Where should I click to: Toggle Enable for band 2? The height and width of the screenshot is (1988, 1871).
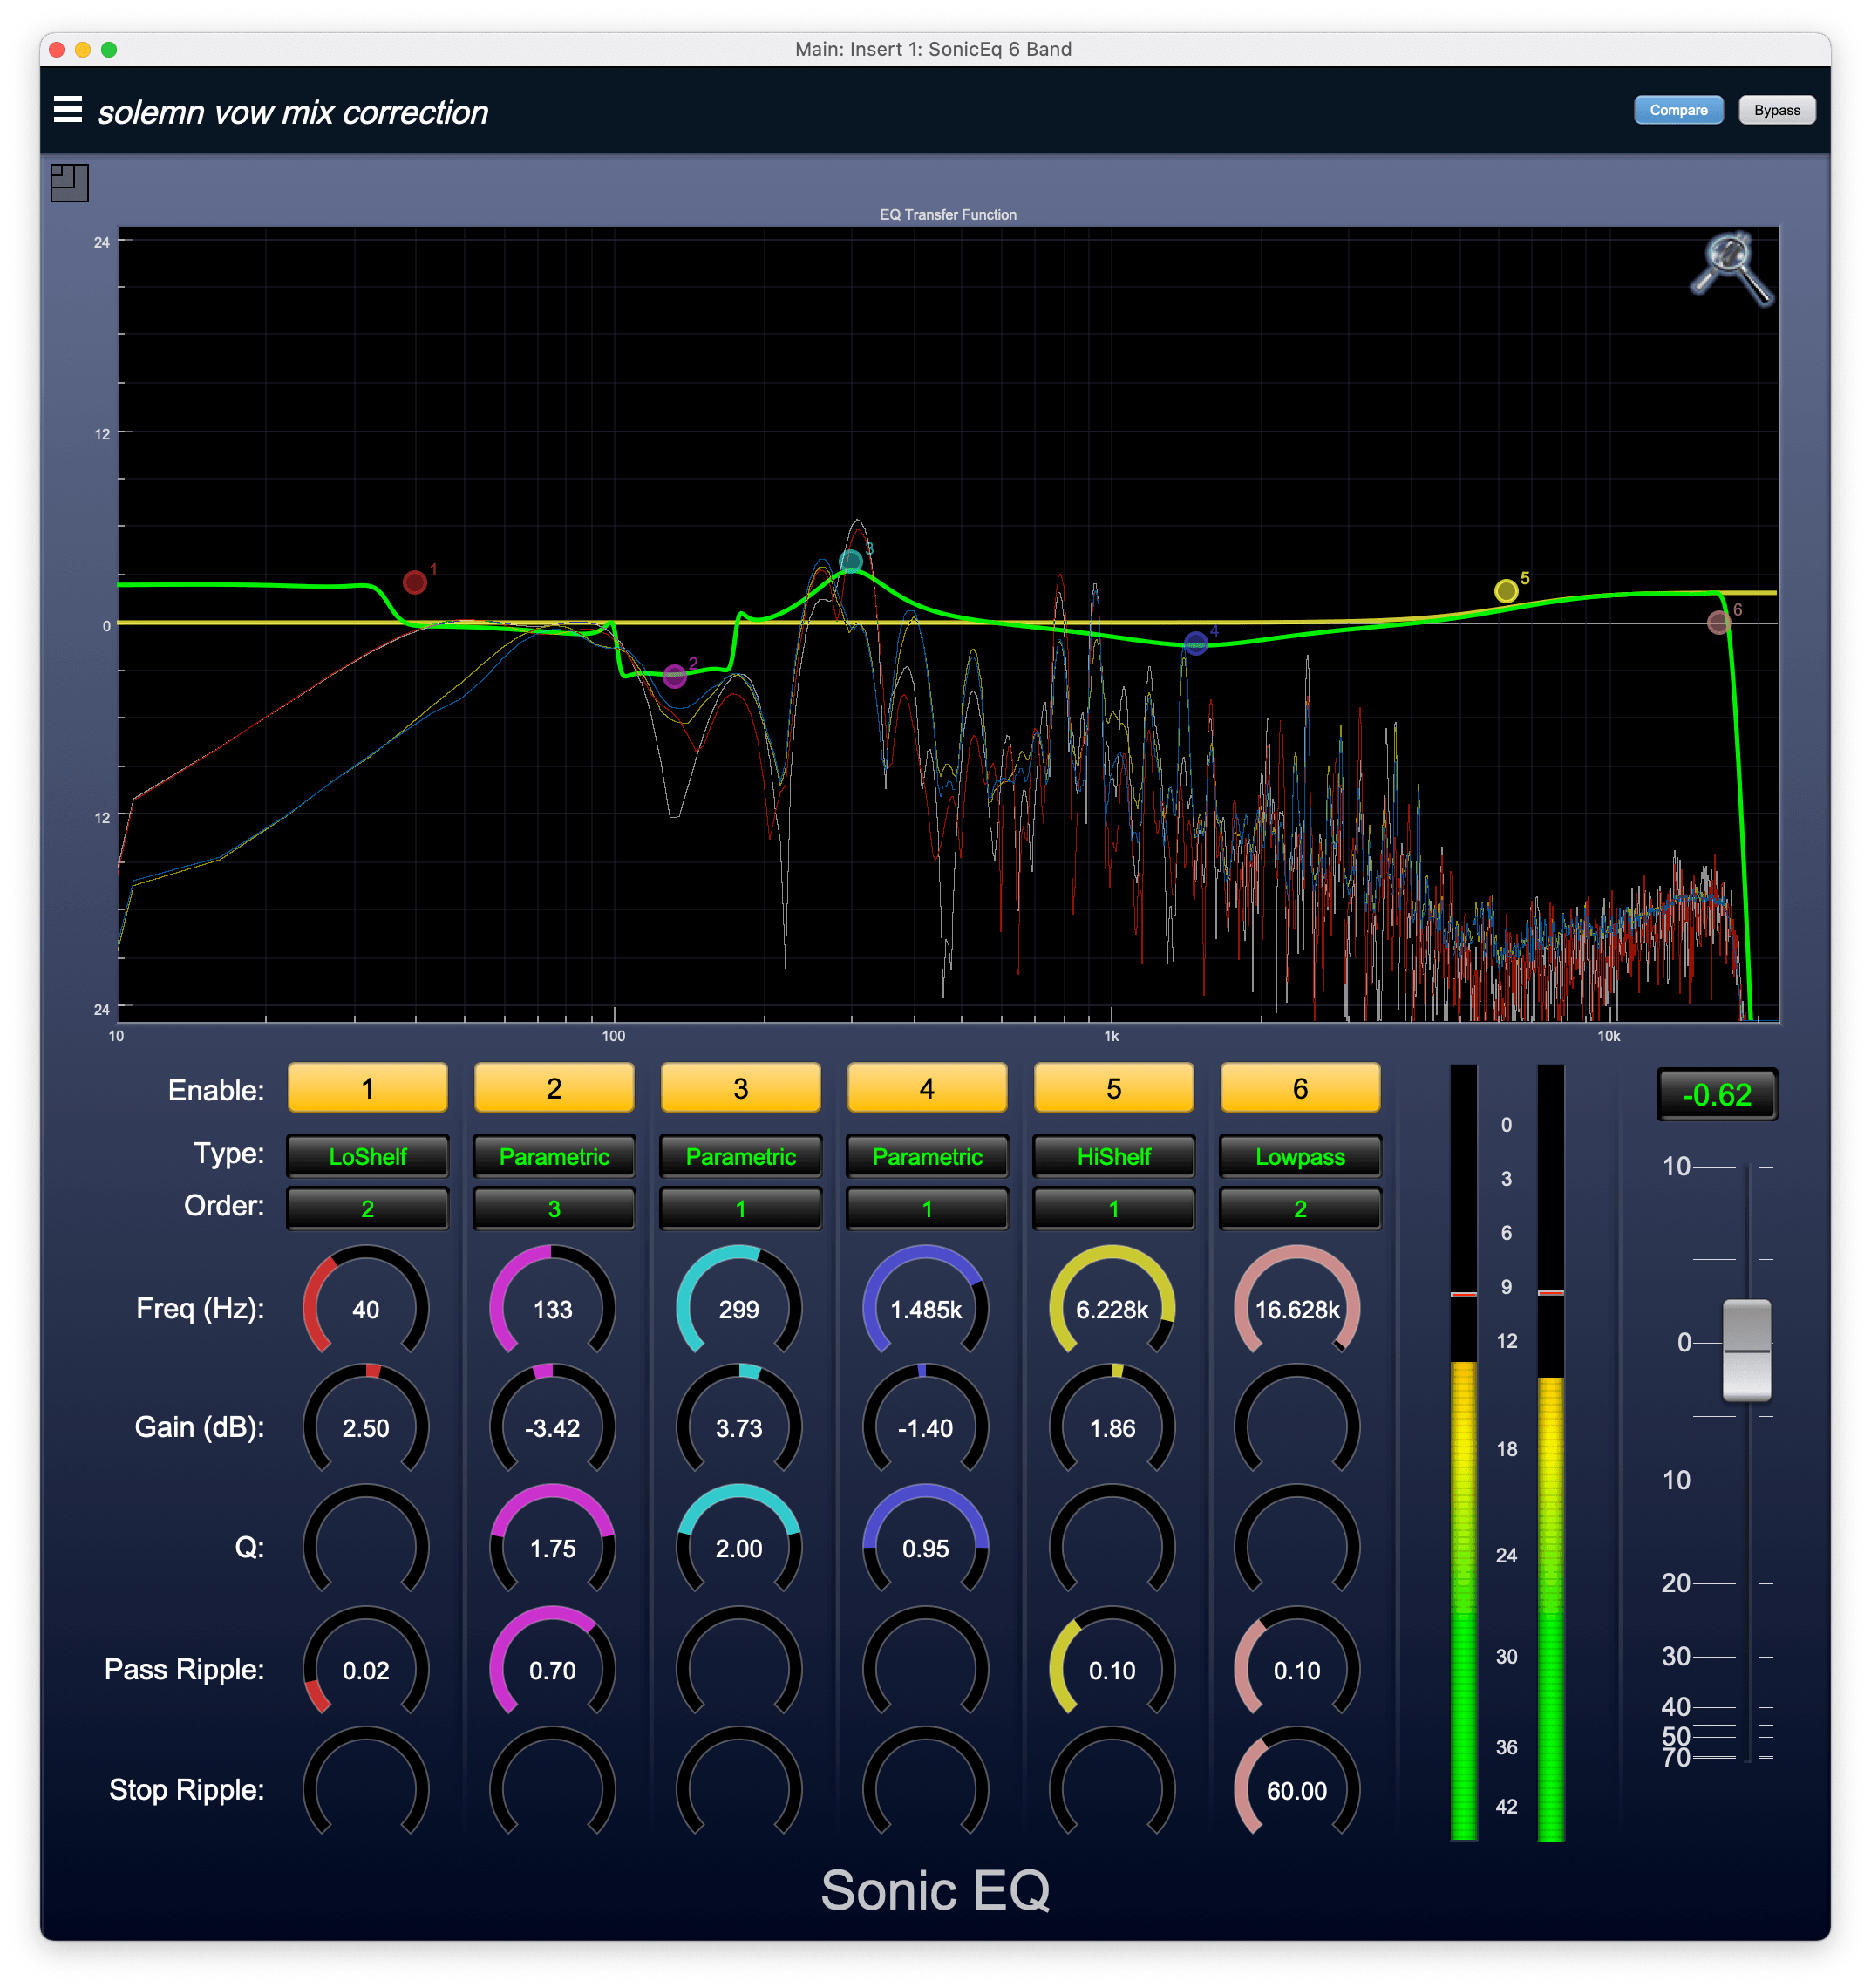pos(554,1088)
